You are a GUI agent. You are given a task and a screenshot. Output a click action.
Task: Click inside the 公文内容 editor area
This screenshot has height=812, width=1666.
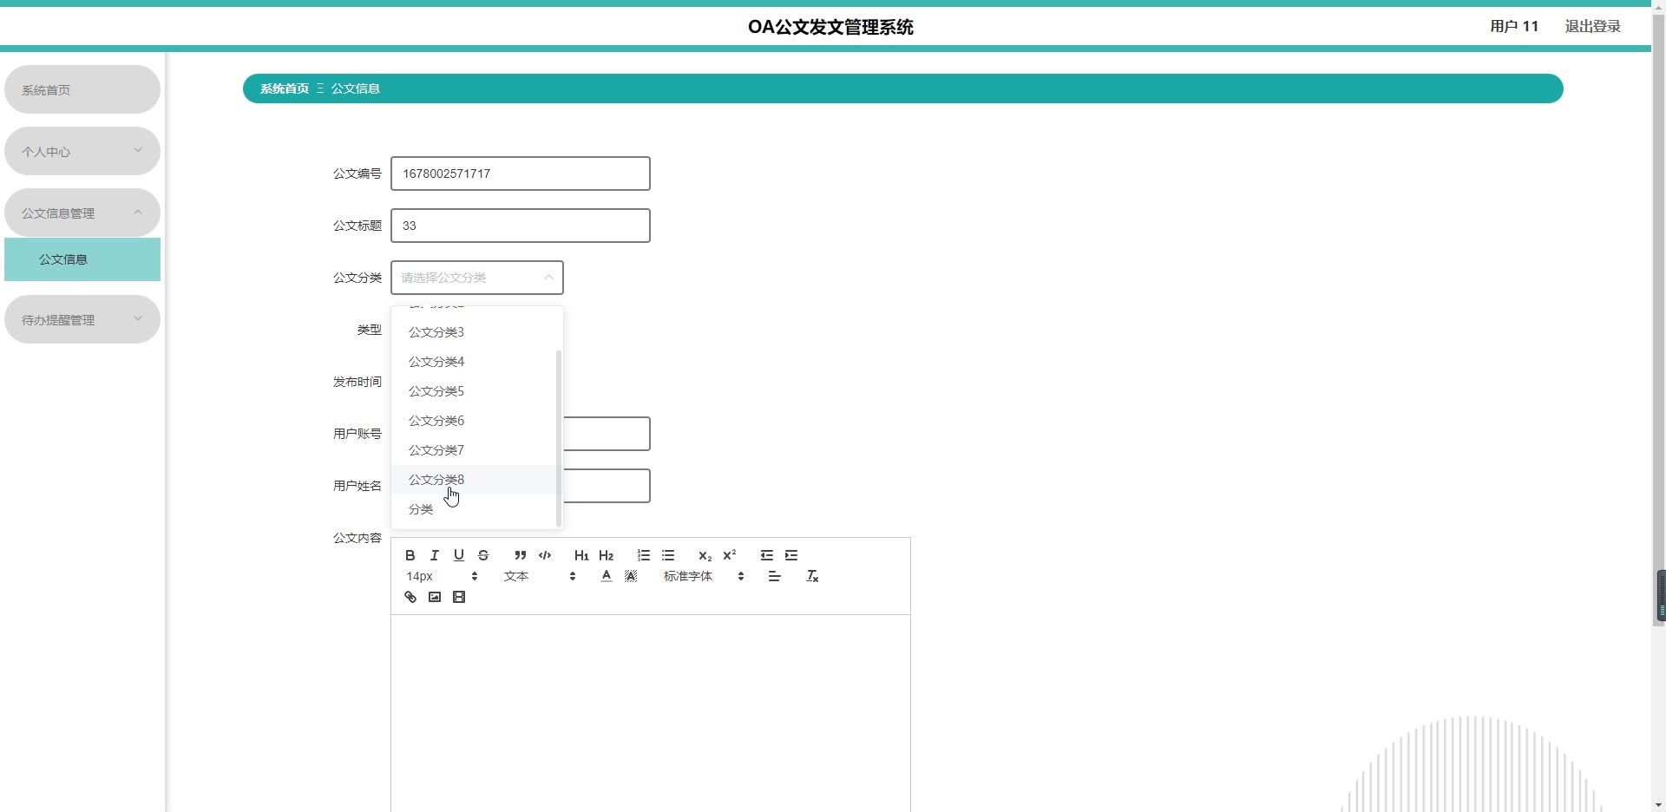(651, 713)
